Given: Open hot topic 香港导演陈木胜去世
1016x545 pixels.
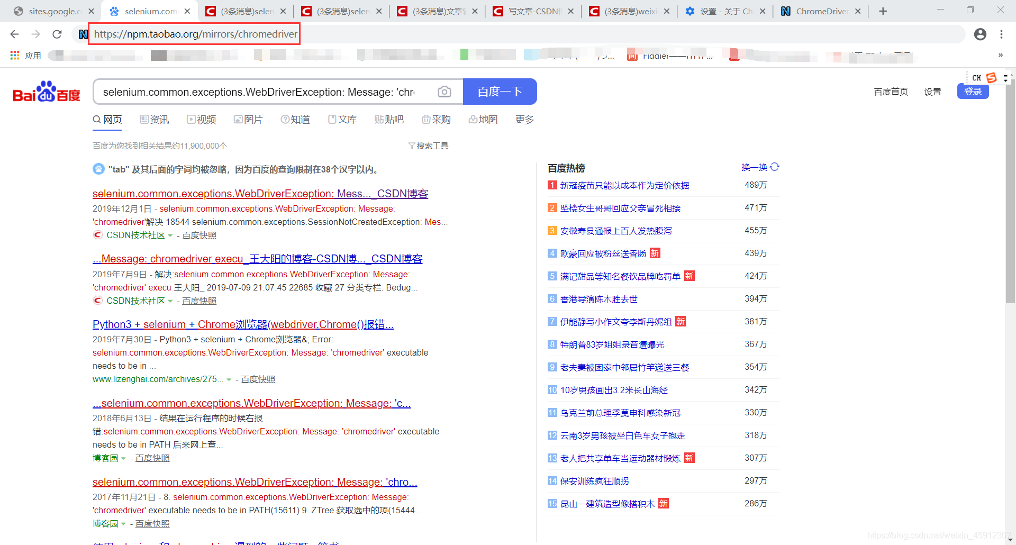Looking at the screenshot, I should [598, 299].
